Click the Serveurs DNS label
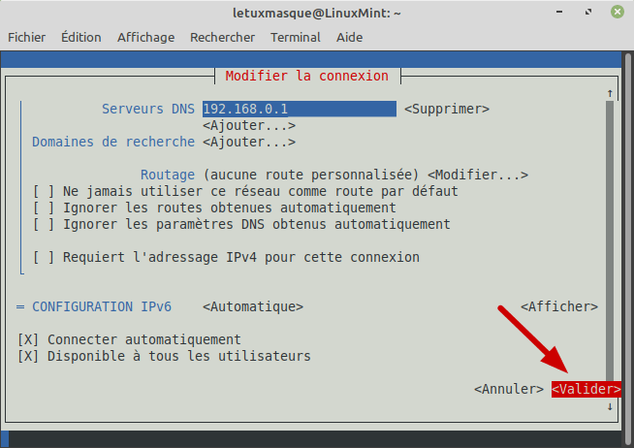The width and height of the screenshot is (634, 448). pos(148,109)
